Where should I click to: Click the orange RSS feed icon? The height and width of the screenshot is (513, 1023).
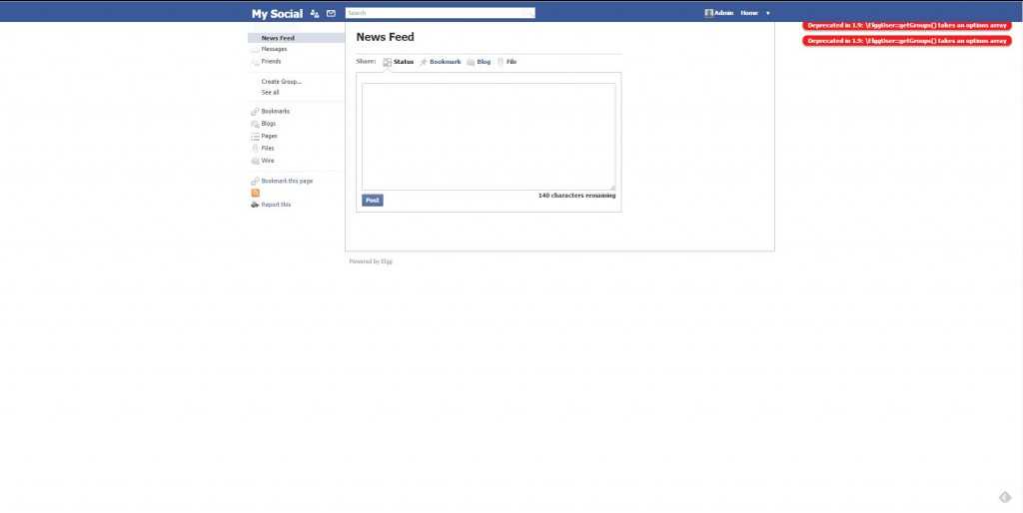point(255,193)
